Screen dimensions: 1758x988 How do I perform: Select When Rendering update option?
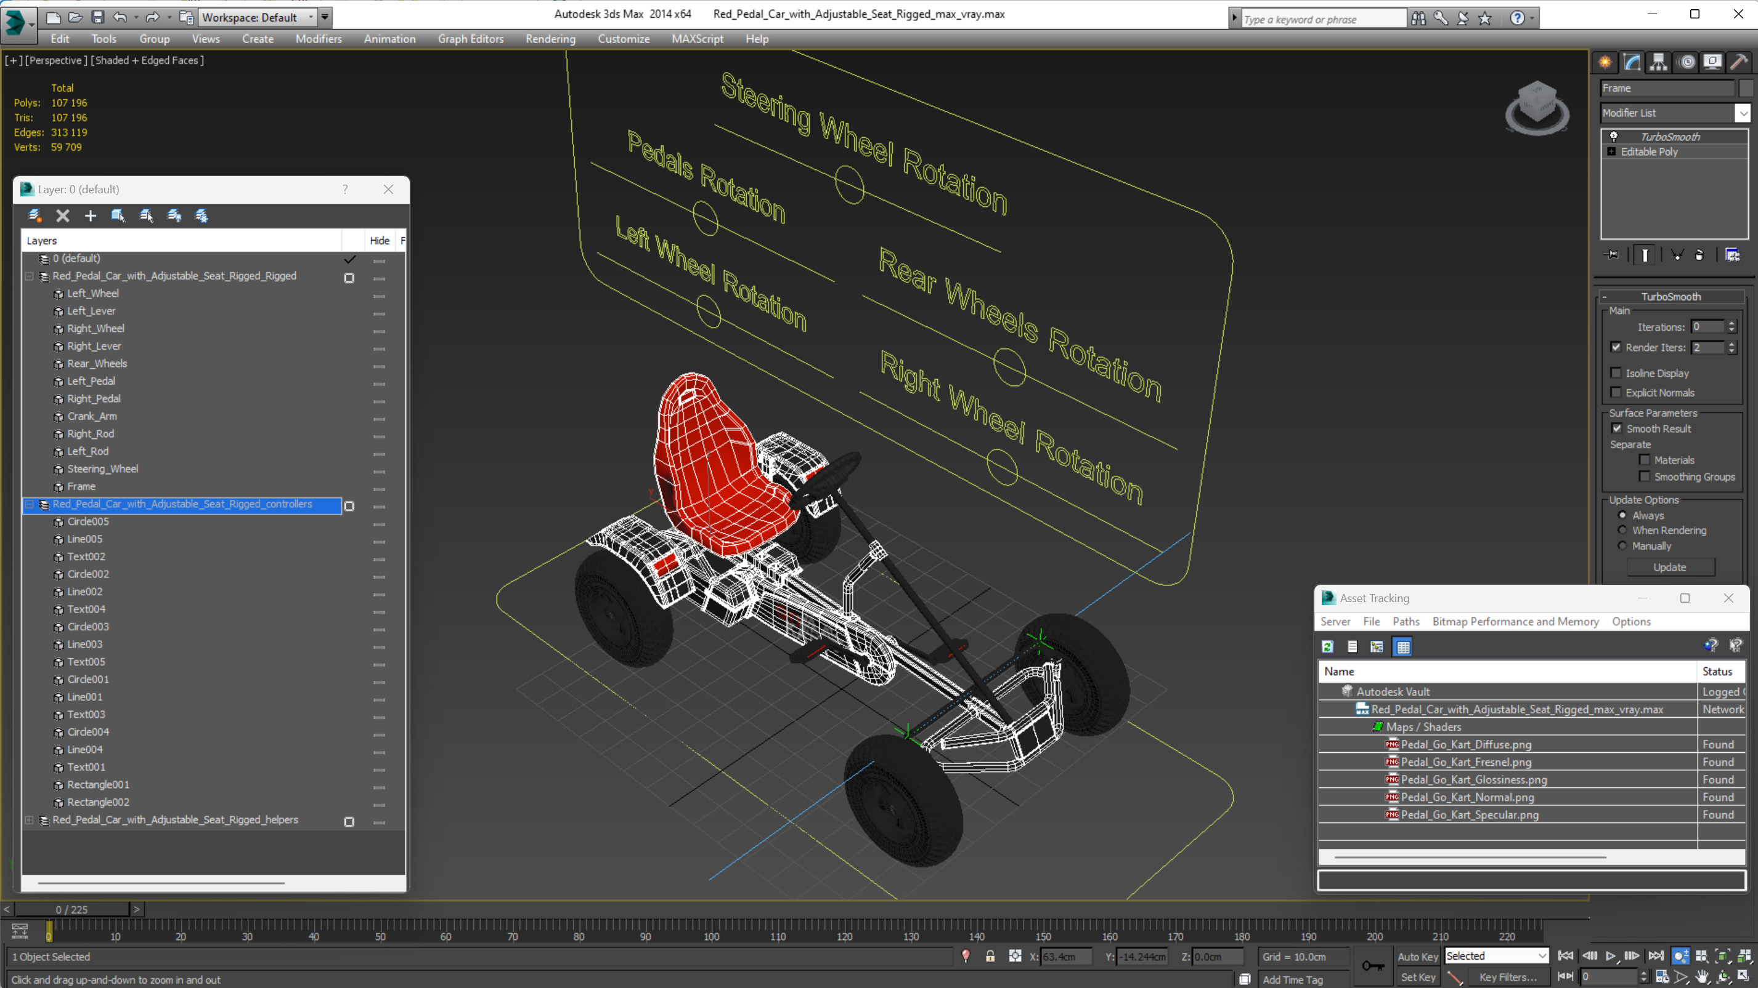click(1623, 531)
